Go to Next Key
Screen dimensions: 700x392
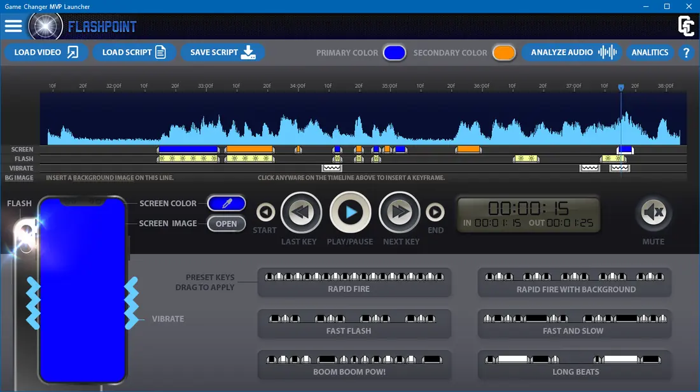[x=399, y=213]
